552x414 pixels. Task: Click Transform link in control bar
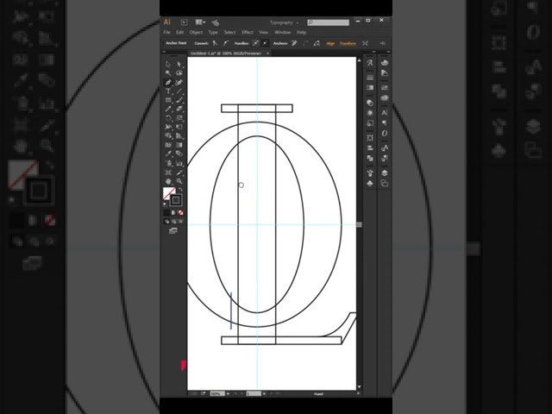coord(348,43)
